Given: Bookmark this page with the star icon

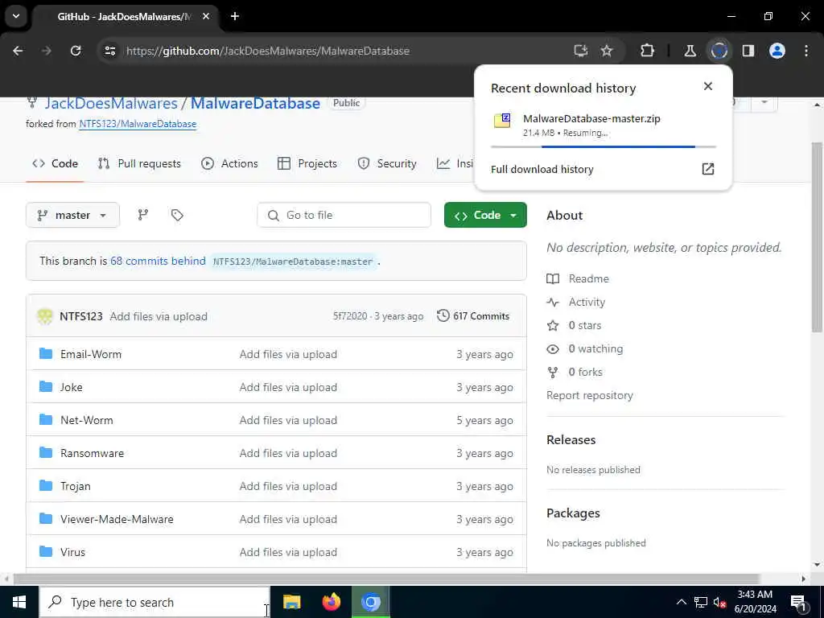Looking at the screenshot, I should (x=607, y=51).
